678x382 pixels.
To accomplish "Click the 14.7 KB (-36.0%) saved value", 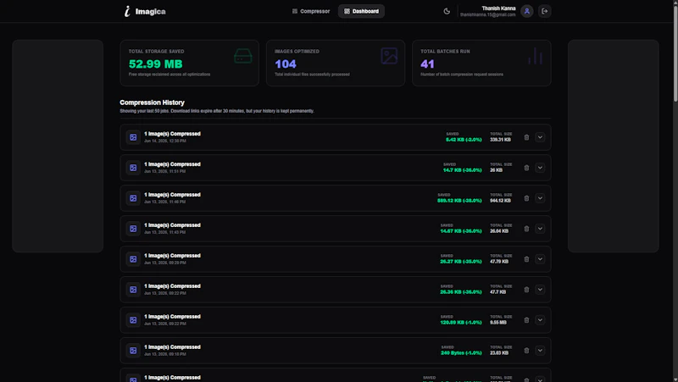I will click(x=462, y=170).
